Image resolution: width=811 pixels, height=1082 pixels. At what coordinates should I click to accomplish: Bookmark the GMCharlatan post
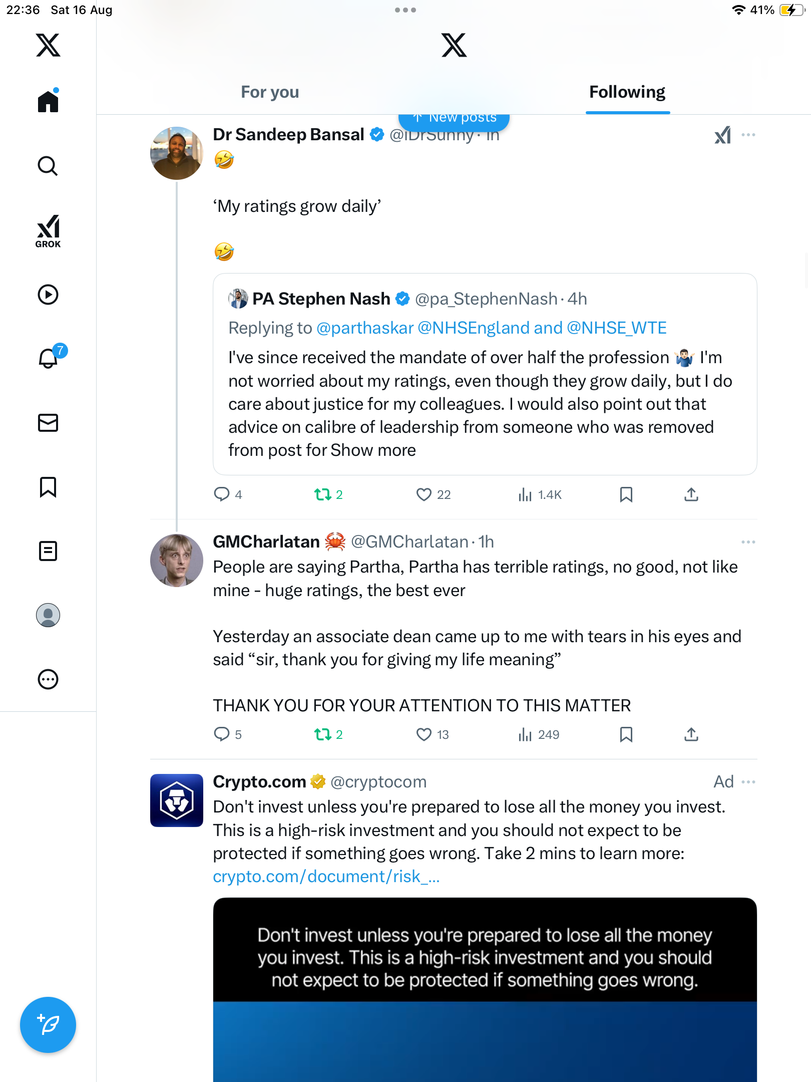click(626, 735)
